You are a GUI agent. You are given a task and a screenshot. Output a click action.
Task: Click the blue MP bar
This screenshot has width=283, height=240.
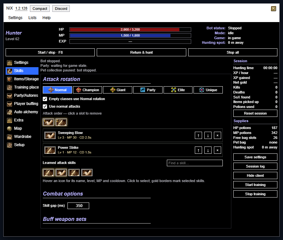[130, 36]
